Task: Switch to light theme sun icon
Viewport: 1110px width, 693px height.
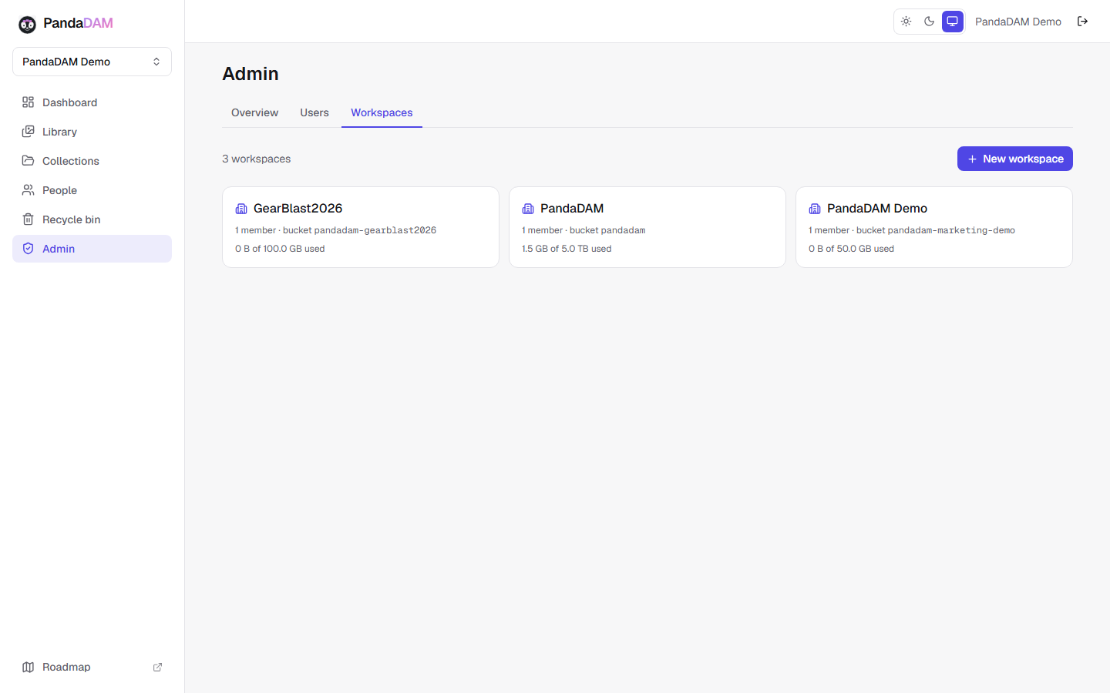Action: click(x=906, y=22)
